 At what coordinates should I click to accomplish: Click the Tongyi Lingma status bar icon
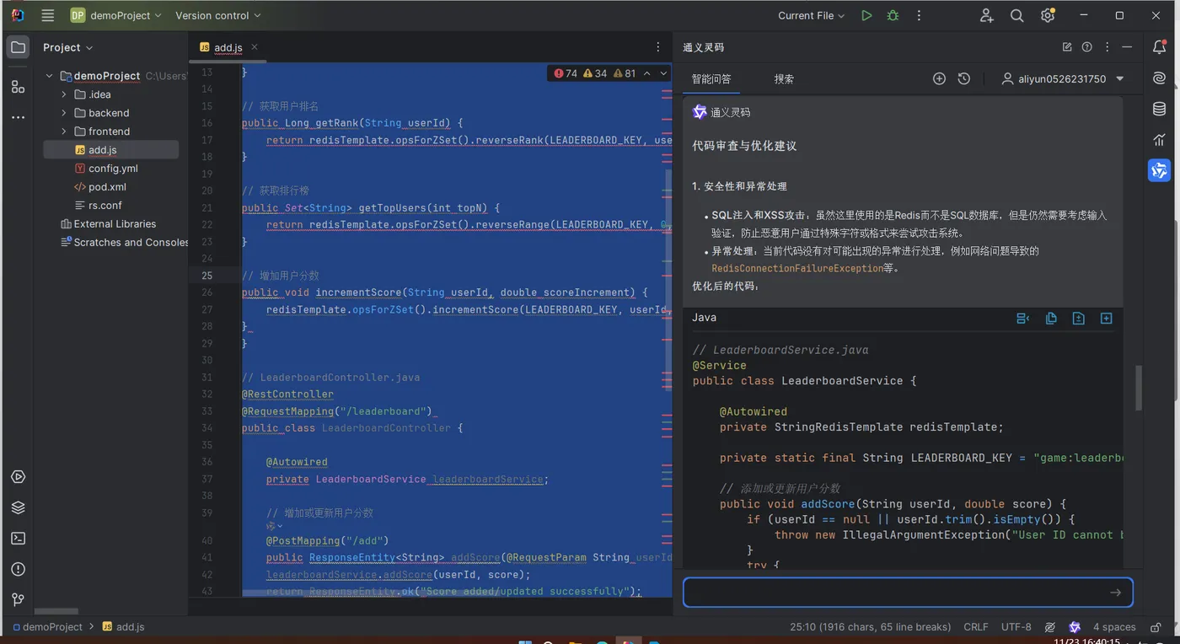point(1075,627)
